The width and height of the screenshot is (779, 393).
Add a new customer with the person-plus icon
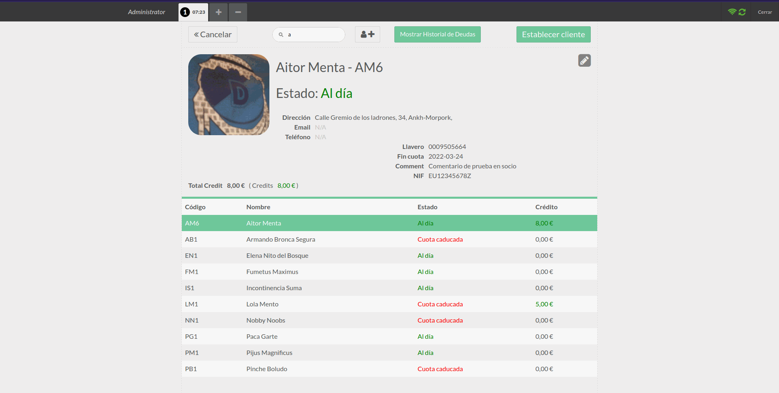368,34
